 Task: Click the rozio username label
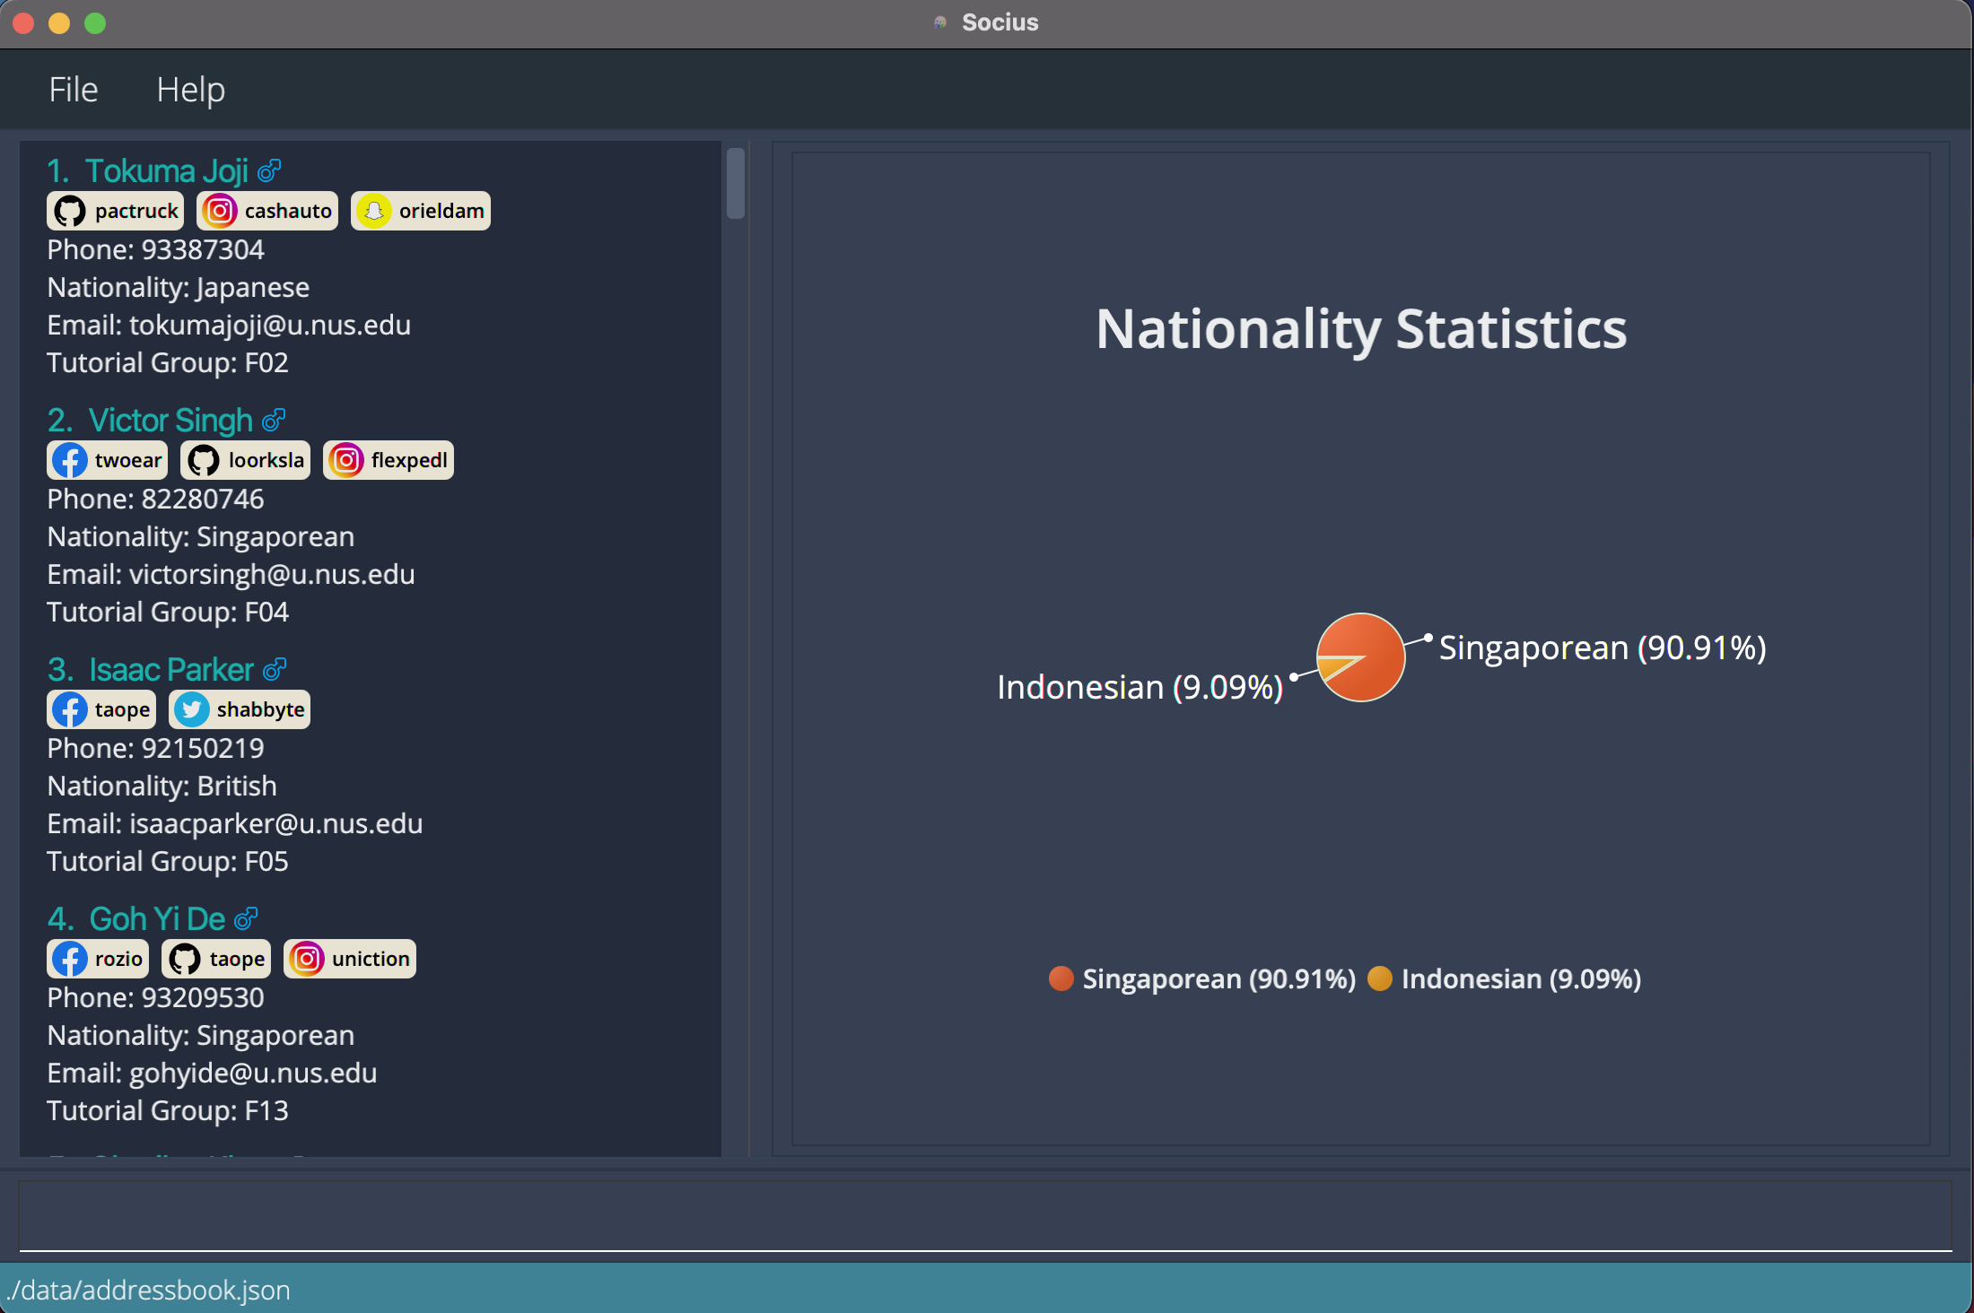[x=118, y=959]
